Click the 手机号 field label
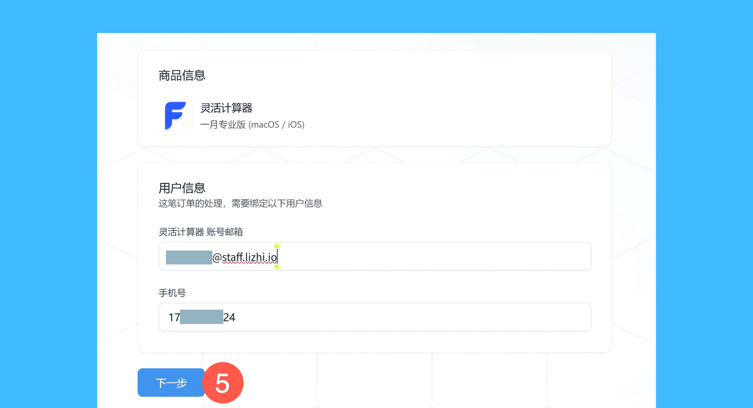The width and height of the screenshot is (753, 408). click(x=172, y=293)
